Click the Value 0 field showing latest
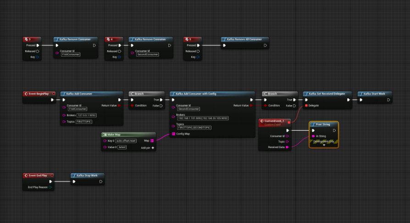Image resolution: width=410 pixels, height=223 pixels. point(122,147)
